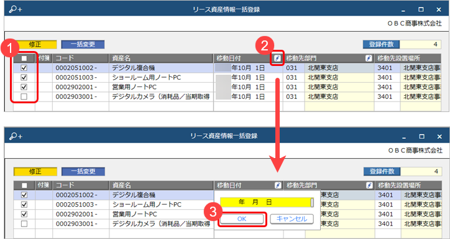Click 一括変更 button in upper window
The height and width of the screenshot is (239, 450).
coord(83,45)
